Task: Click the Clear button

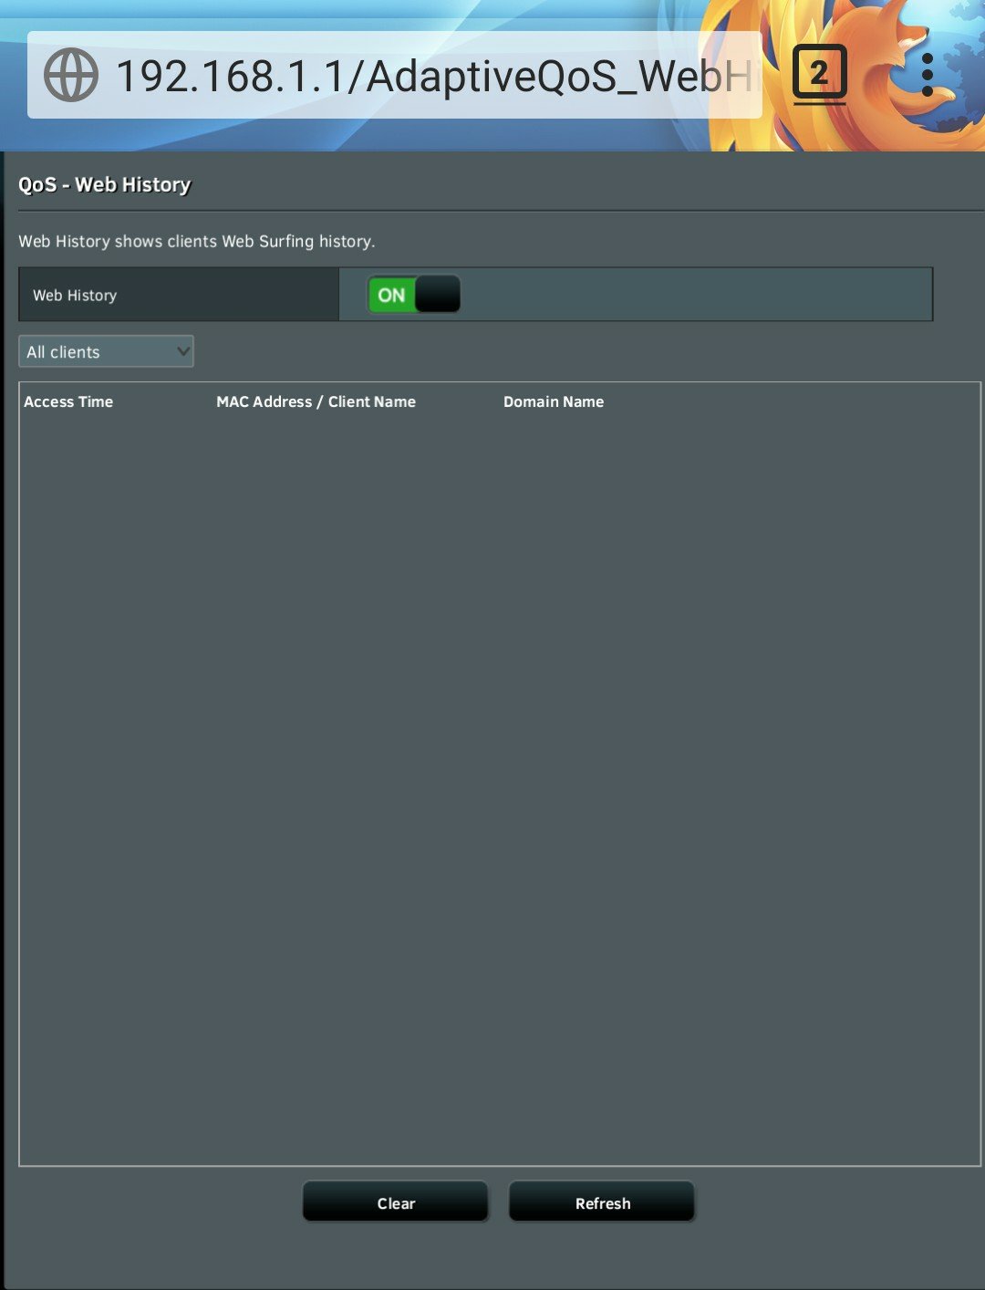Action: pyautogui.click(x=396, y=1202)
